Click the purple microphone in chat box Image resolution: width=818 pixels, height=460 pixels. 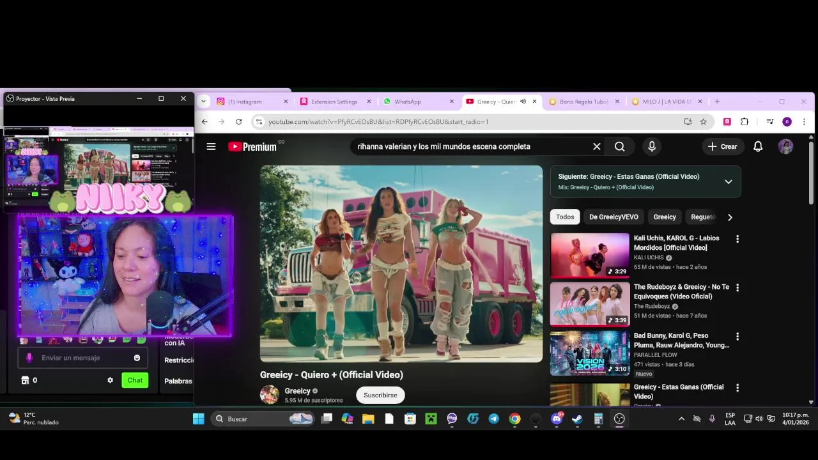pyautogui.click(x=29, y=358)
